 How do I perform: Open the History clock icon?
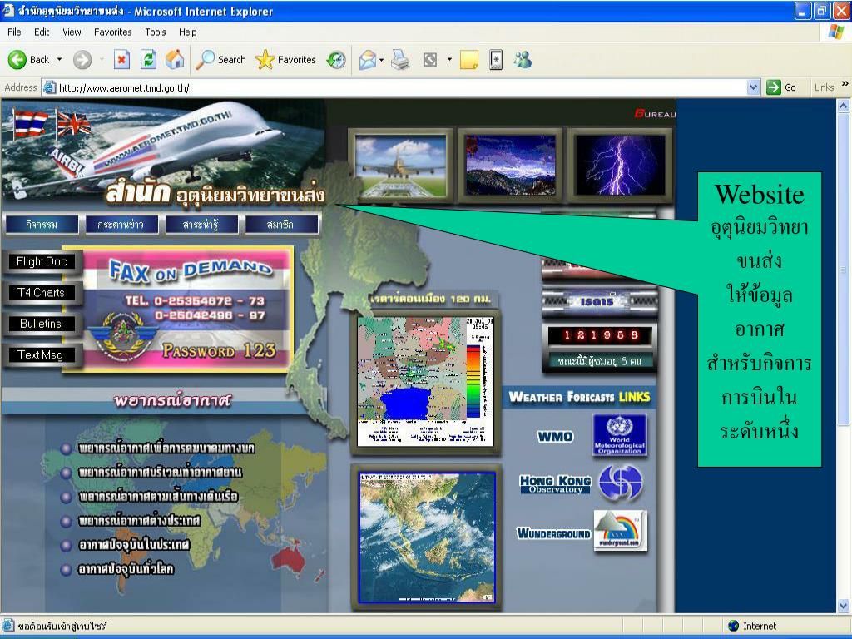click(x=336, y=59)
